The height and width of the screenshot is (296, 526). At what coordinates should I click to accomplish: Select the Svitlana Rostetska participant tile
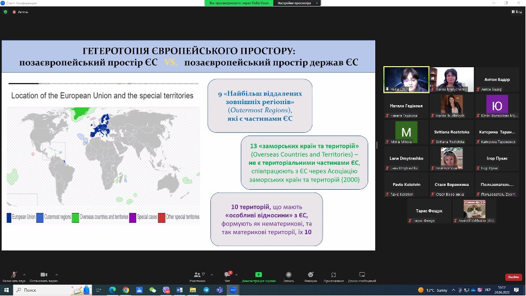click(452, 132)
